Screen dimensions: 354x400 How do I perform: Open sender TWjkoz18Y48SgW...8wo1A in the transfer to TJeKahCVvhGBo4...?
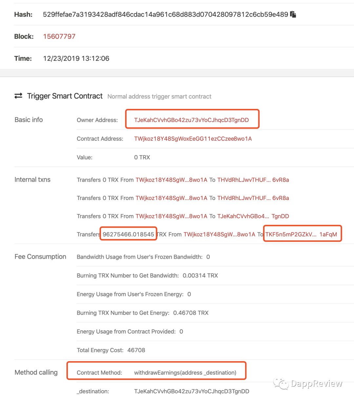point(171,216)
